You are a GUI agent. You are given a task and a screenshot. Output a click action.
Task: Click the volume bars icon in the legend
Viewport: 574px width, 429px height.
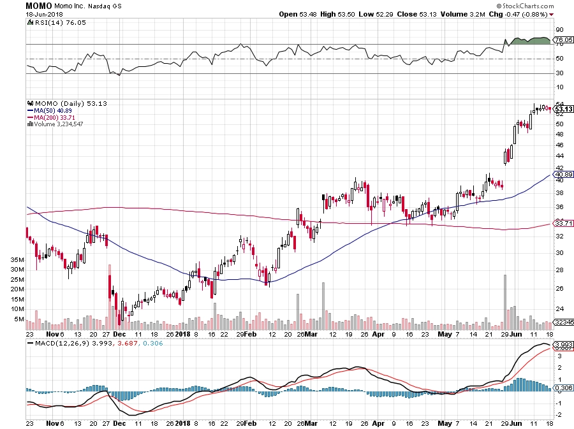point(31,124)
